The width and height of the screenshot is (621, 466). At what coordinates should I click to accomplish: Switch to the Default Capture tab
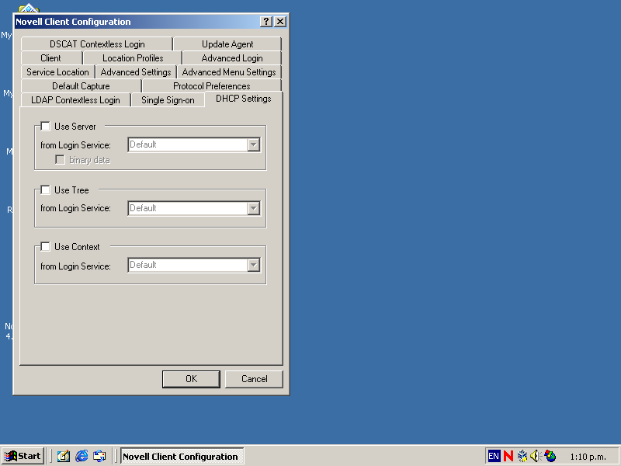coord(82,86)
